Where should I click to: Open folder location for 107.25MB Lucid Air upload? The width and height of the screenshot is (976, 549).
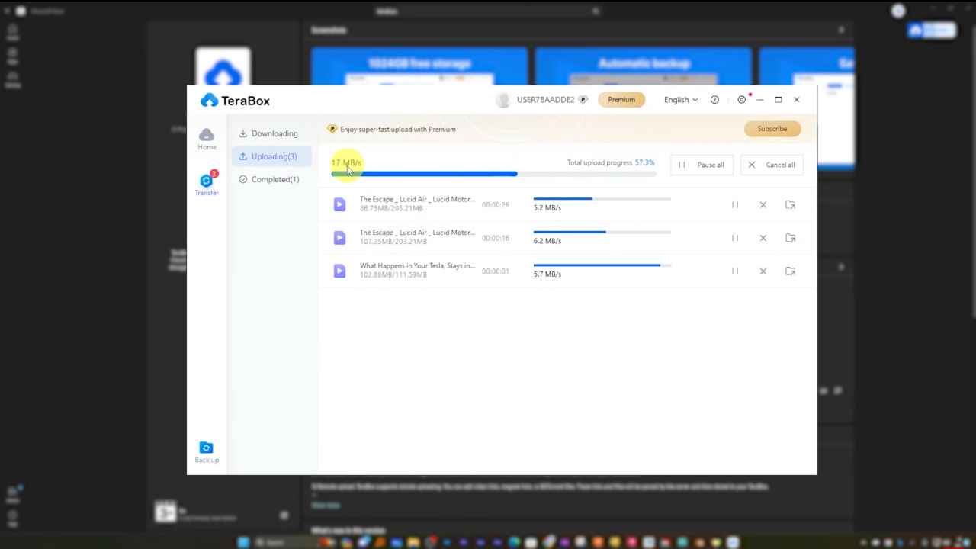[x=790, y=238]
